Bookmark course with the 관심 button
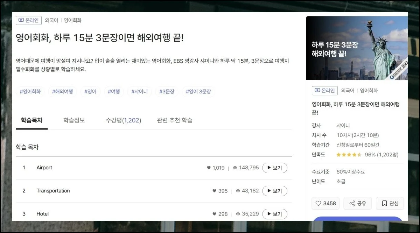 (x=390, y=203)
